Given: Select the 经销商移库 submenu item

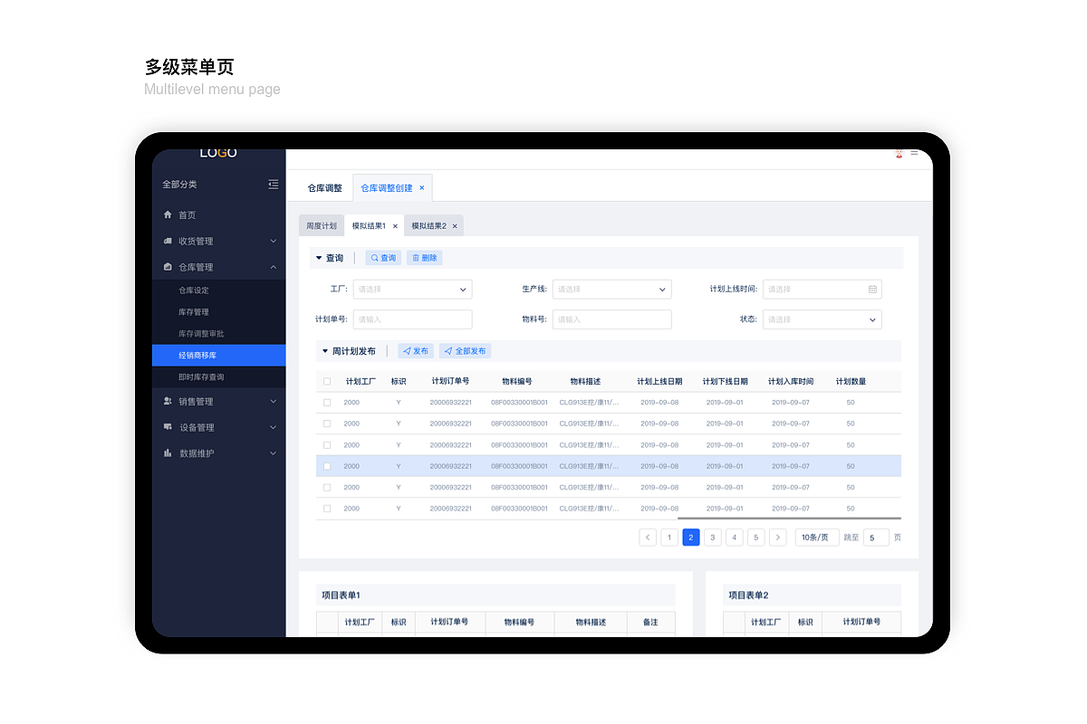Looking at the screenshot, I should coord(218,356).
